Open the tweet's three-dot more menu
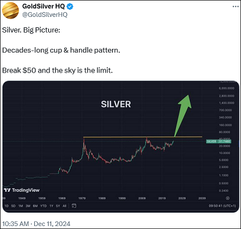 point(236,7)
